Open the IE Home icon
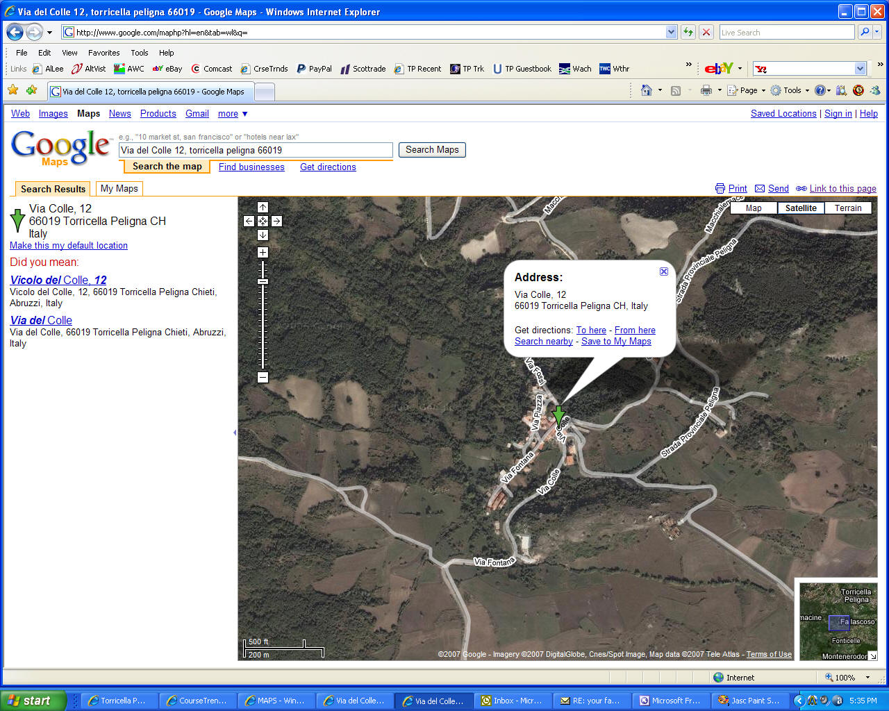The width and height of the screenshot is (889, 711). click(646, 90)
